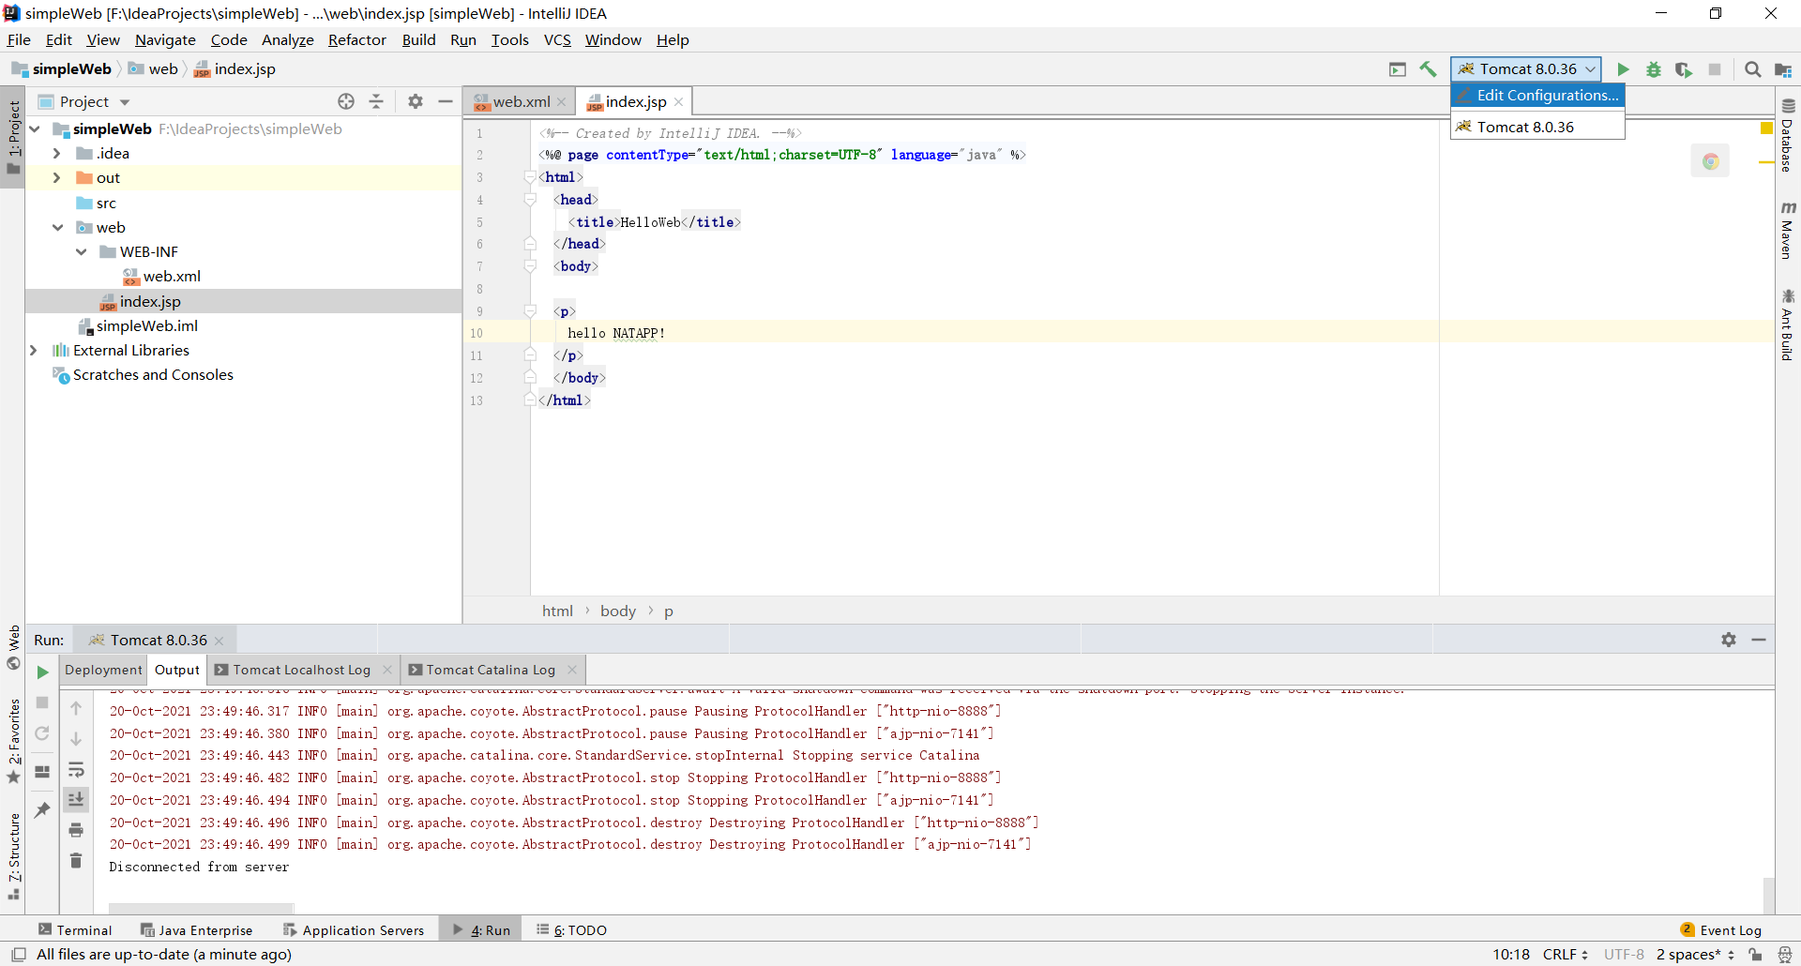Open the Tomcat 8.0.36 run configuration dropdown
The width and height of the screenshot is (1801, 966).
pos(1526,69)
